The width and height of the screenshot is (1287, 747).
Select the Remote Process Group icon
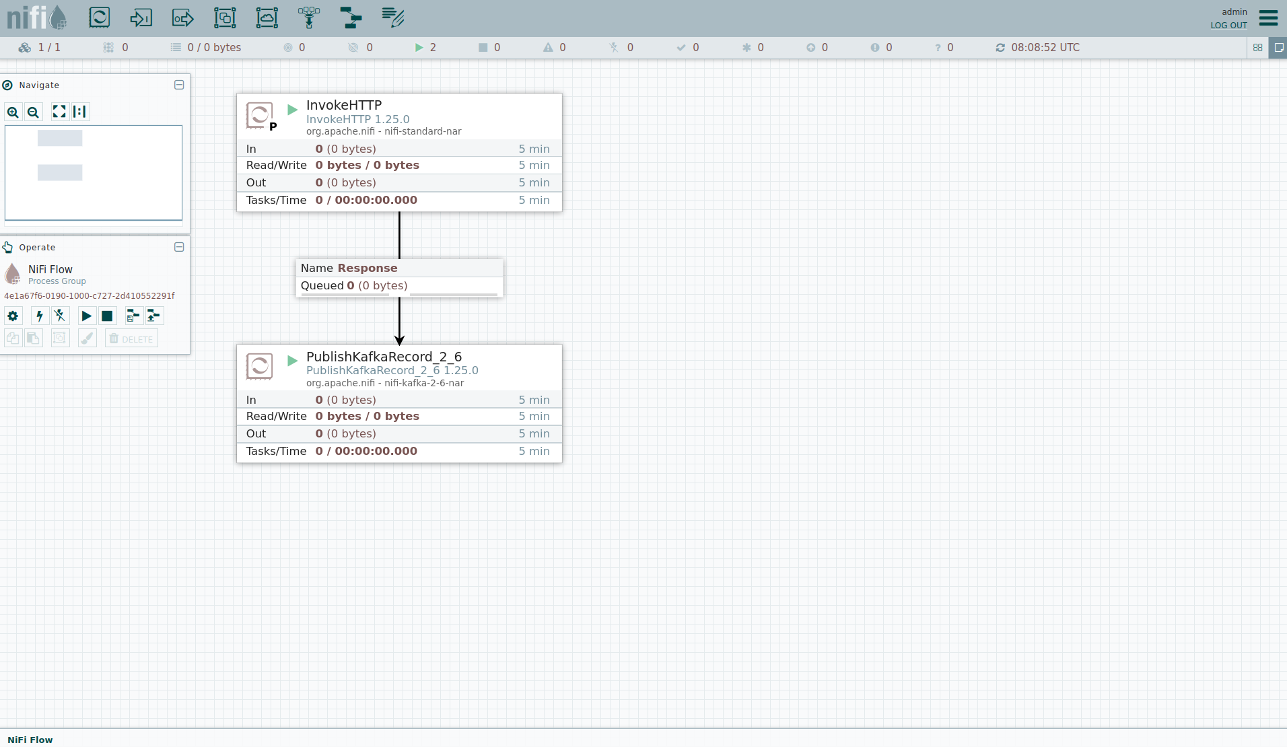point(267,17)
